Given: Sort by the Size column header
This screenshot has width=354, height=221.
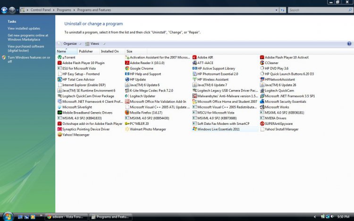Looking at the screenshot, I should tap(135, 51).
